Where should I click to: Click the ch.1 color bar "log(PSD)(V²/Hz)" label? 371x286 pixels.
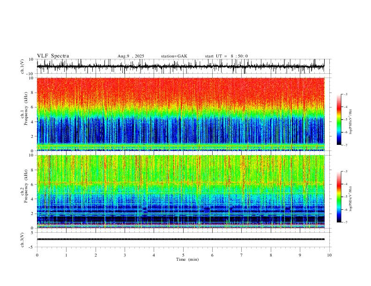tap(351, 122)
